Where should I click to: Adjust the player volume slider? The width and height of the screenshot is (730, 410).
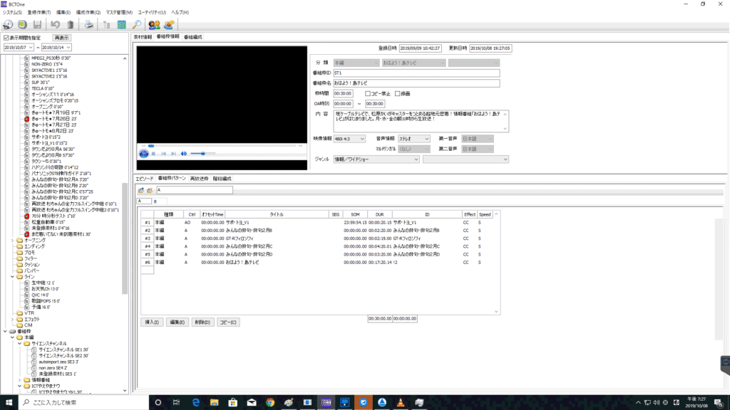203,154
